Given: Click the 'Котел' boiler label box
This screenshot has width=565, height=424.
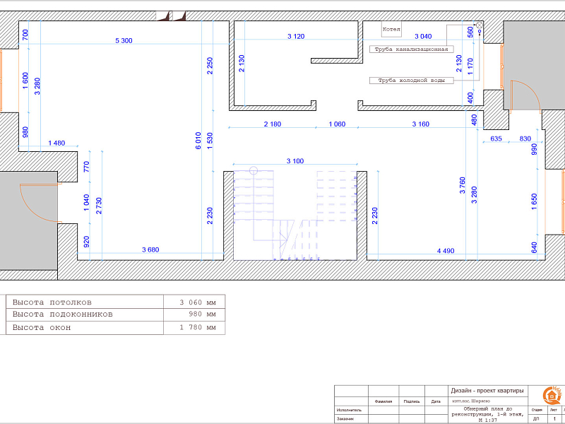Looking at the screenshot, I should tap(391, 29).
